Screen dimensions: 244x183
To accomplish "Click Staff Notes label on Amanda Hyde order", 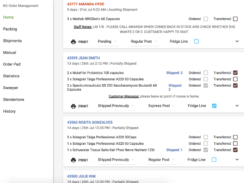I will (x=83, y=27).
